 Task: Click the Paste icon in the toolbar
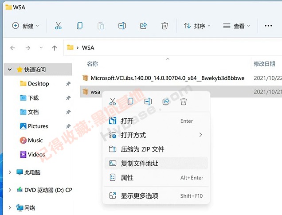(x=101, y=26)
